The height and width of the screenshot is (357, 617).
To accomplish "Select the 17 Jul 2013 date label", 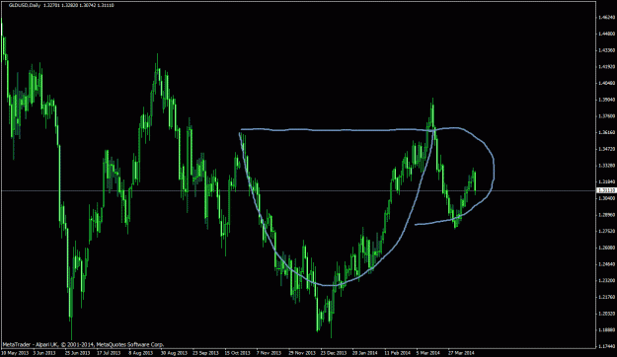I will pos(110,353).
